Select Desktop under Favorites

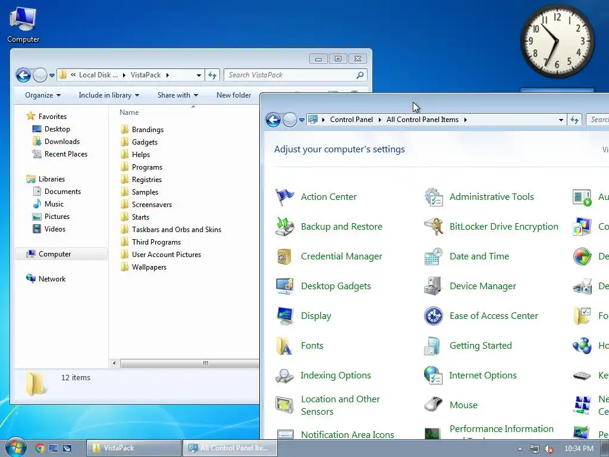point(57,129)
